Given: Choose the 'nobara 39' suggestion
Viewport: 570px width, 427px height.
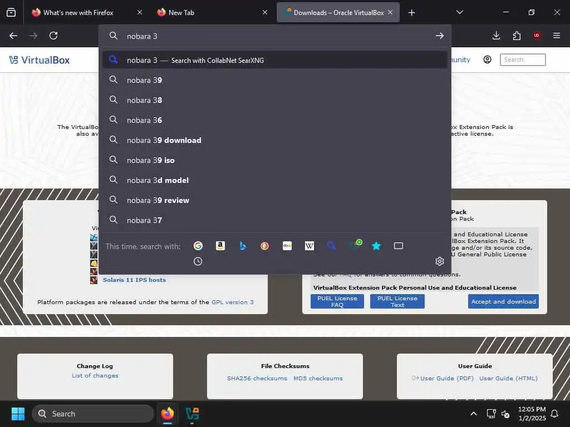Looking at the screenshot, I should click(275, 80).
